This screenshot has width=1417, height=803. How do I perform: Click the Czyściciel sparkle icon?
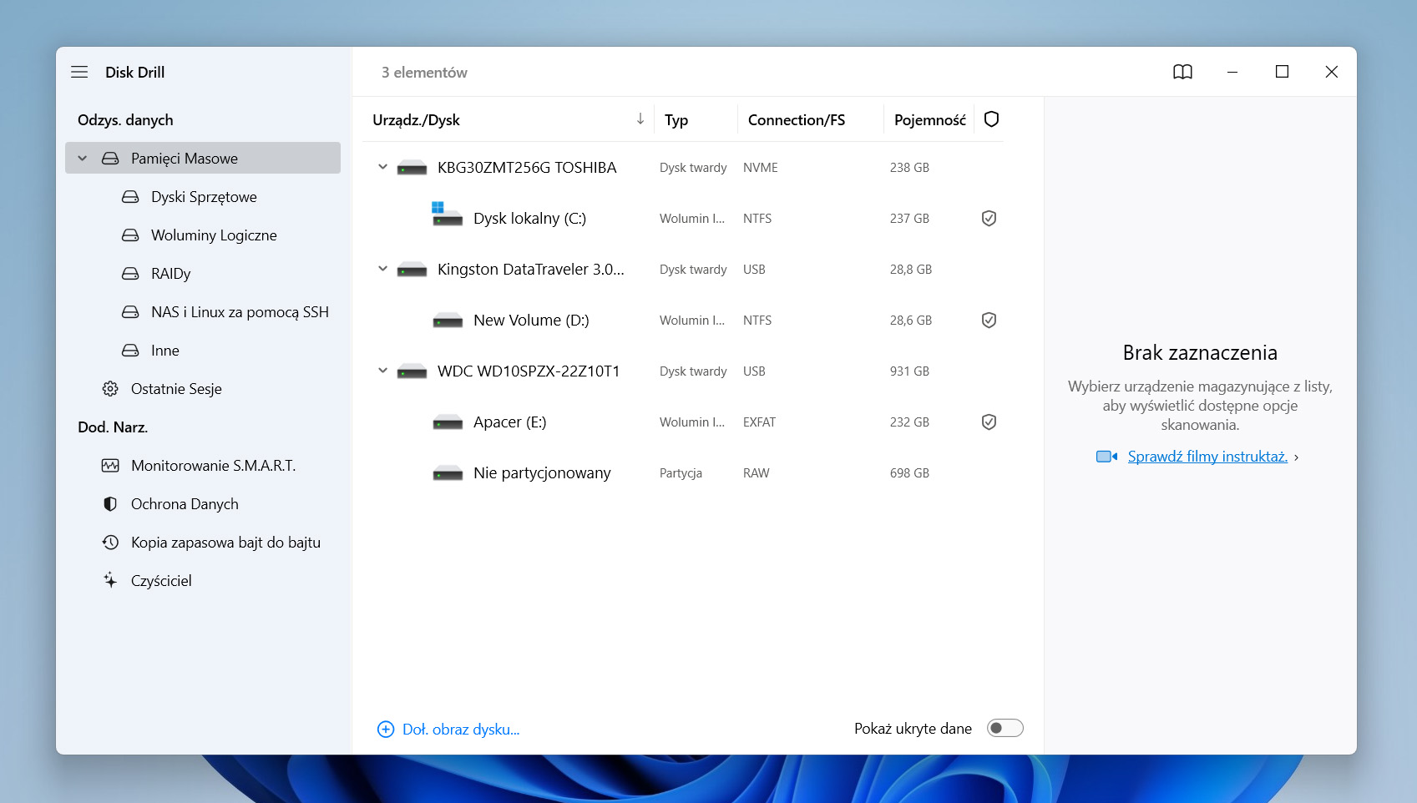tap(110, 580)
